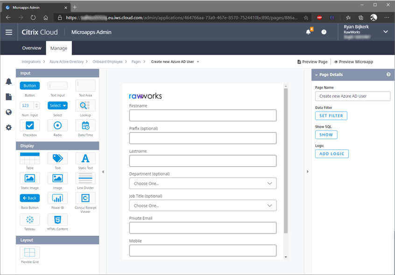Screen dimensions: 395x275
Task: Open a new browser tab
Action: point(75,7)
